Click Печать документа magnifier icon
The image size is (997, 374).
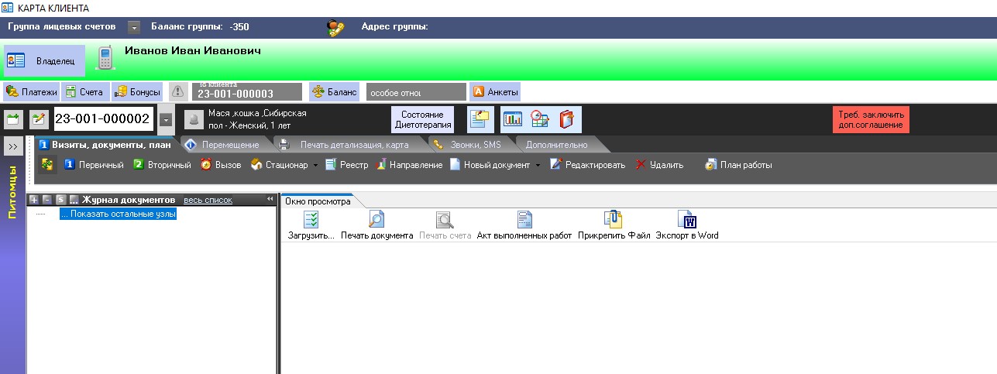pos(376,220)
